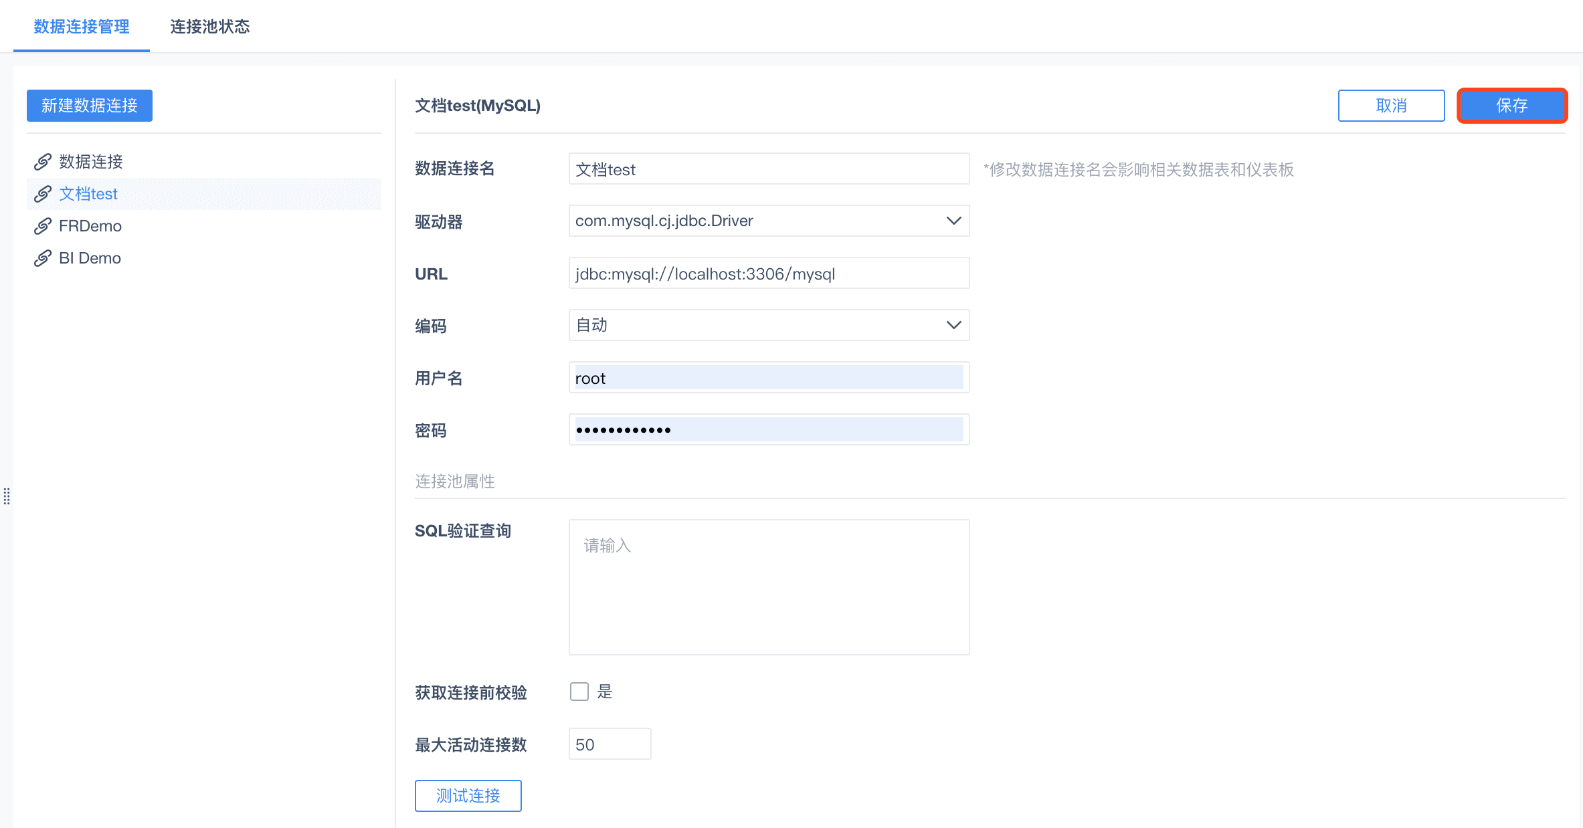Select the 数据连接管理 tab
The height and width of the screenshot is (828, 1583).
point(82,27)
